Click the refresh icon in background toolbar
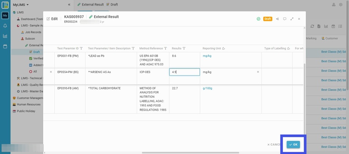349x154 pixels. [312, 26]
